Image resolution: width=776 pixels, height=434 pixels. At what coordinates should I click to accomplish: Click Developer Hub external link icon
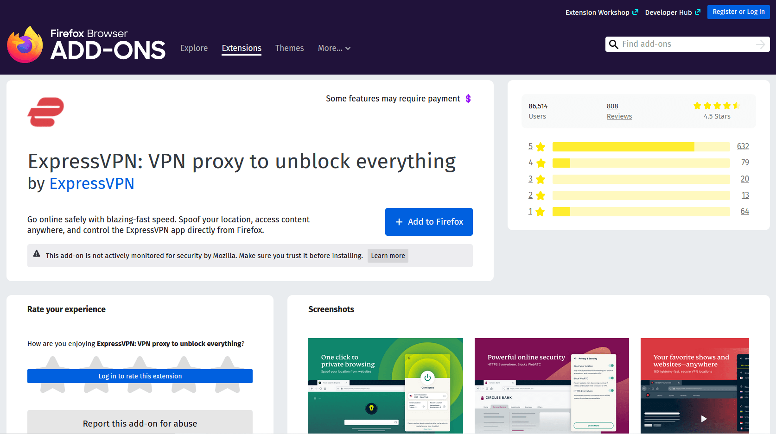tap(698, 12)
